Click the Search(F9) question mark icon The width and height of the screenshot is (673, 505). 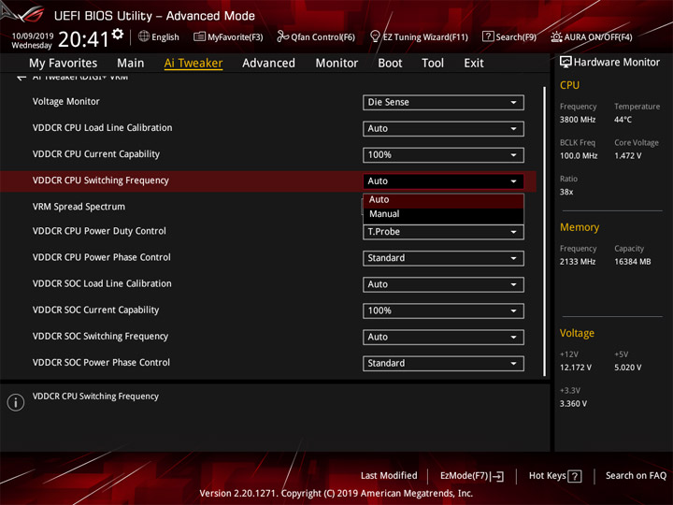tap(488, 36)
